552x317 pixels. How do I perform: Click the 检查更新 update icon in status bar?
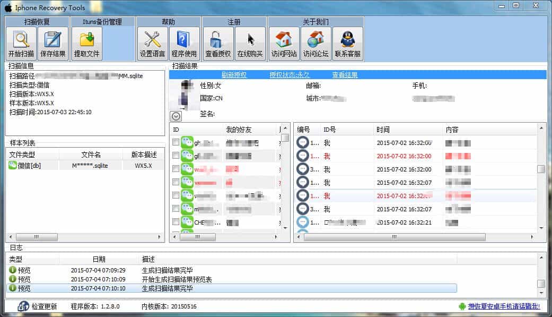(x=23, y=306)
